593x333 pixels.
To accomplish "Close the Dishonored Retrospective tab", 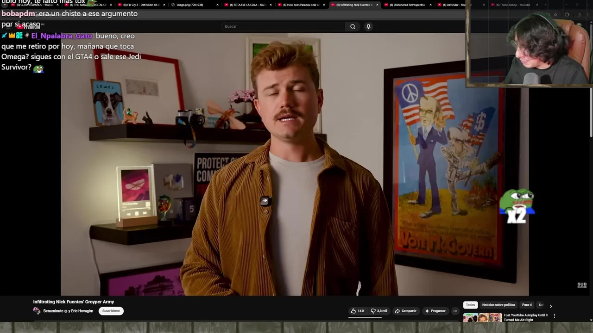I will tap(430, 5).
